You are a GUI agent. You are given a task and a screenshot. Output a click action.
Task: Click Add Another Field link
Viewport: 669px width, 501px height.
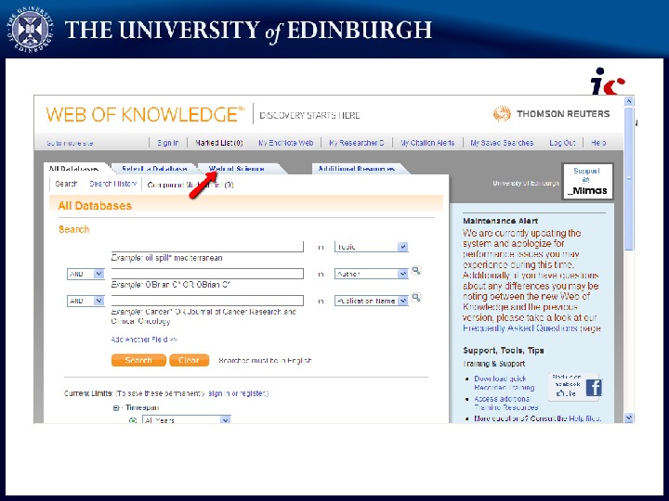pos(144,340)
